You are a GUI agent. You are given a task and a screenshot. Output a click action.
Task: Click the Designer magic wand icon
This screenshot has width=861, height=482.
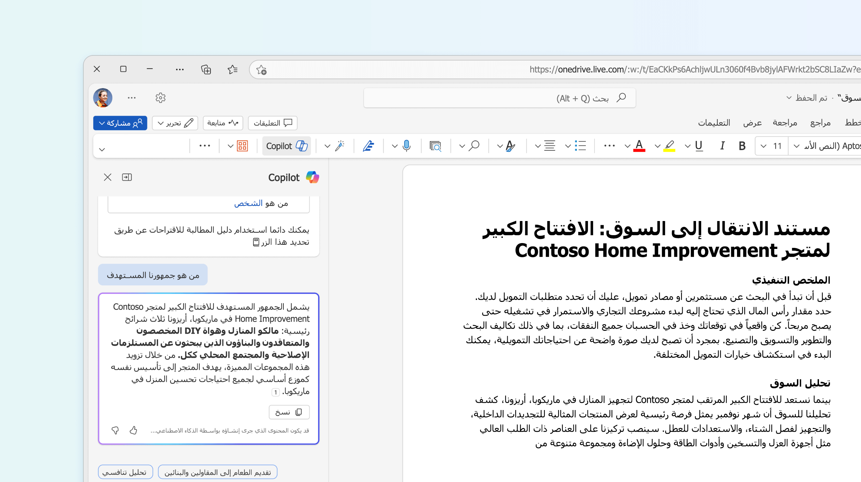(x=340, y=146)
